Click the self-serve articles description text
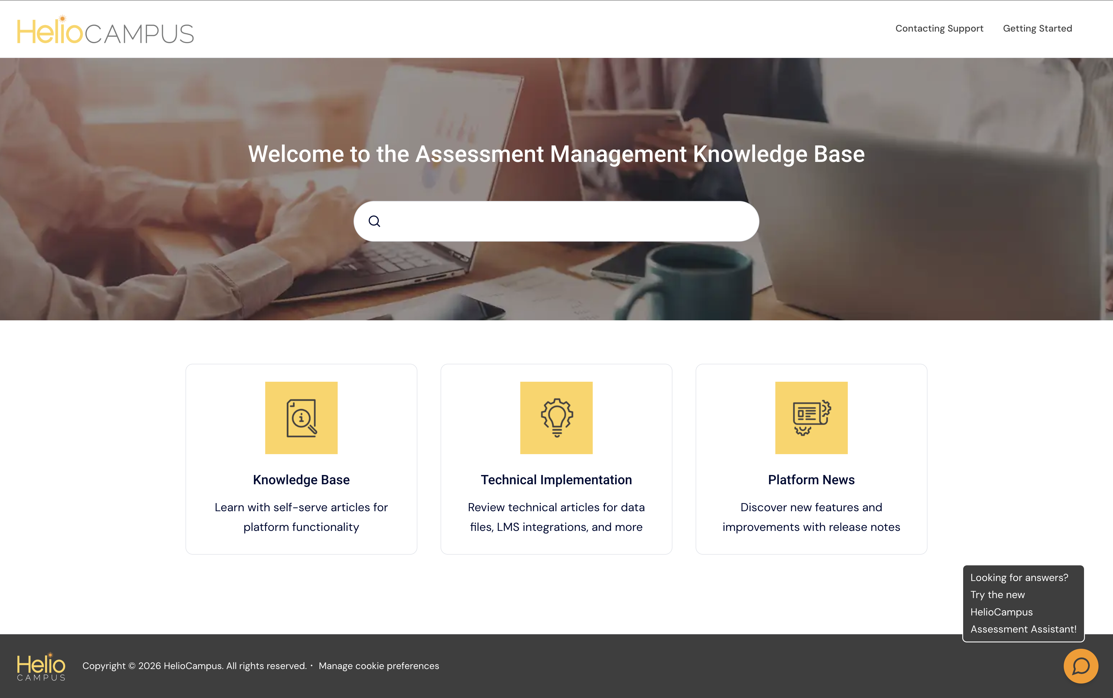Viewport: 1113px width, 698px height. pos(301,517)
